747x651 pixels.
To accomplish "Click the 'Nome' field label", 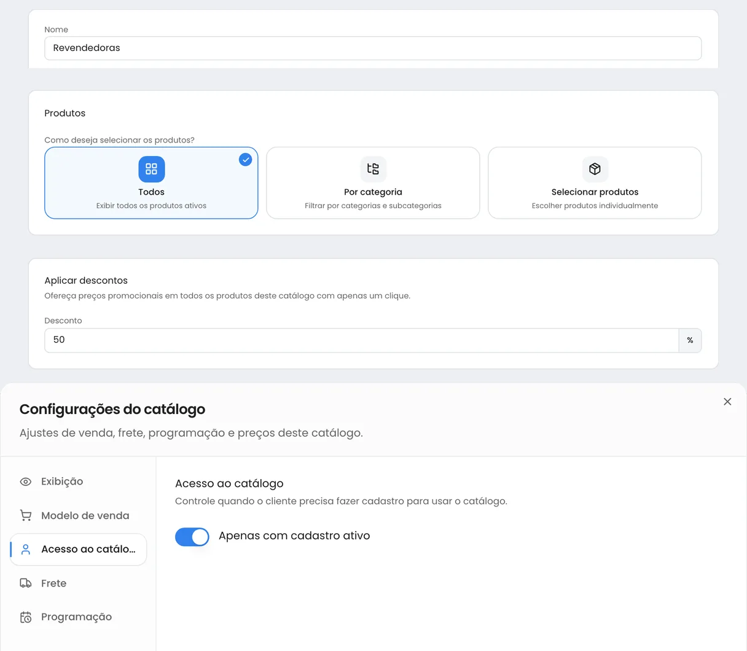I will [x=56, y=29].
